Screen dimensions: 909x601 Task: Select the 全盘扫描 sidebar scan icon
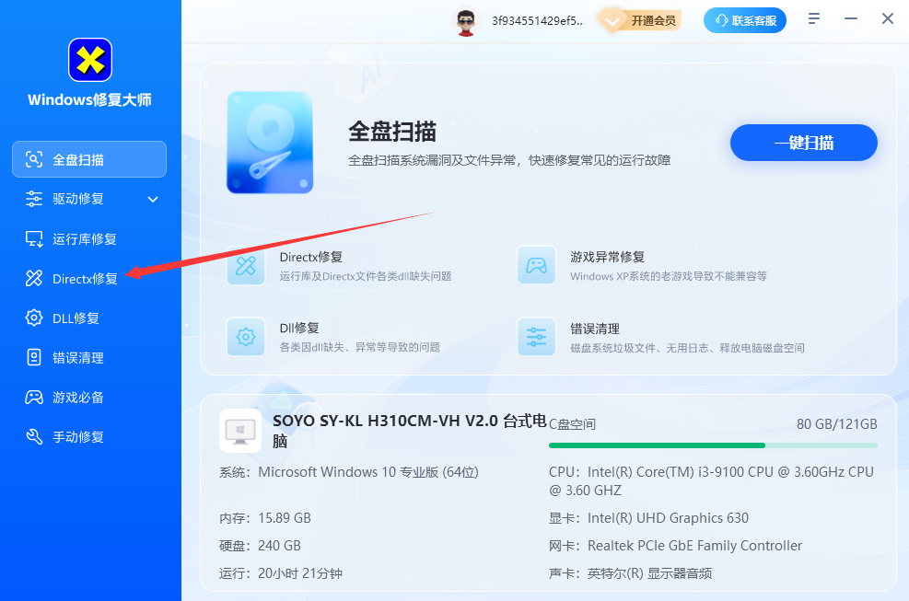pos(34,159)
